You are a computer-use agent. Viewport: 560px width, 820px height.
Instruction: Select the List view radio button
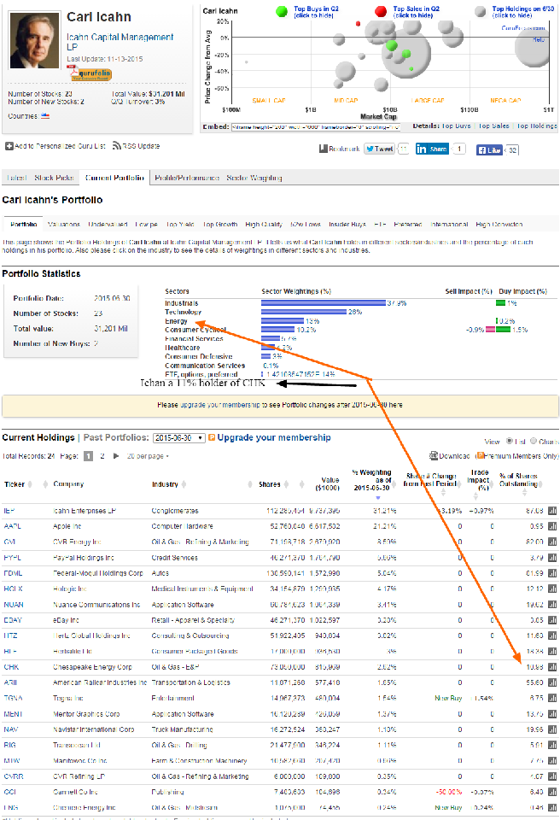510,442
